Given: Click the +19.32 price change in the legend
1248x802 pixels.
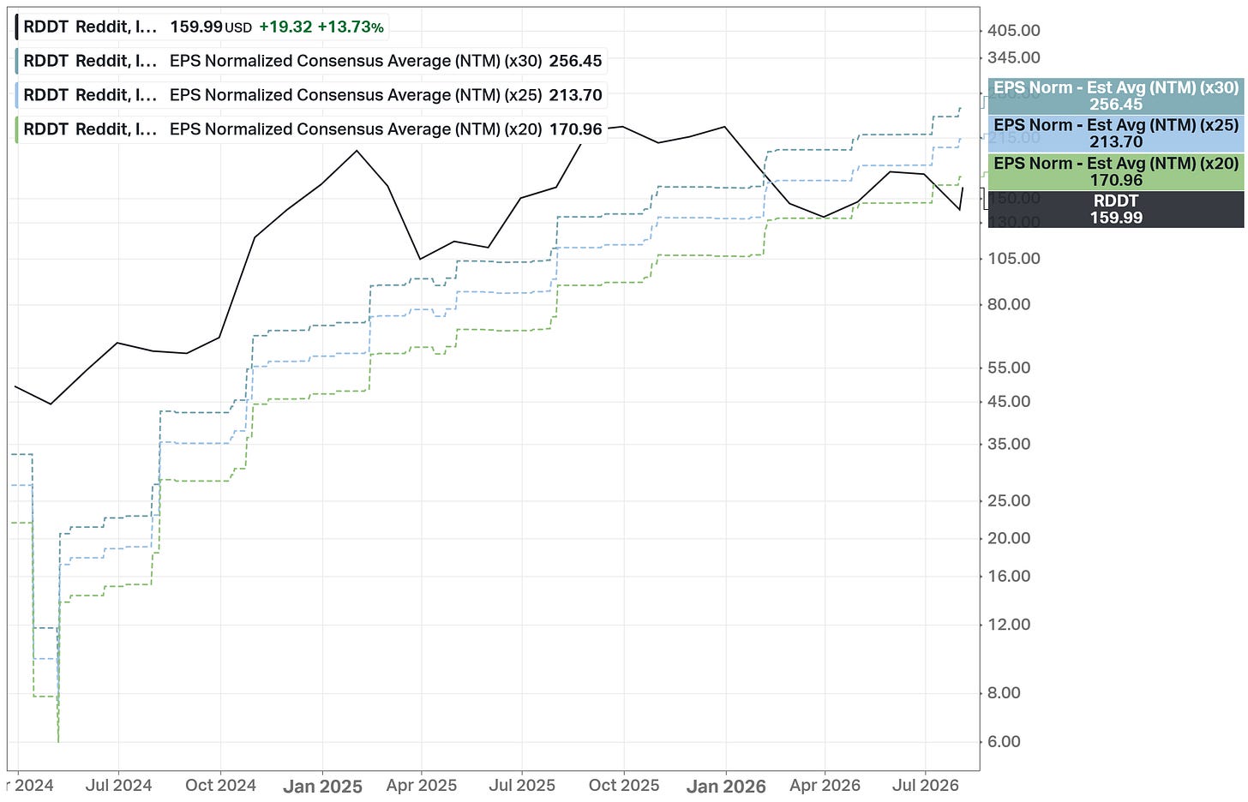Looking at the screenshot, I should pyautogui.click(x=285, y=27).
